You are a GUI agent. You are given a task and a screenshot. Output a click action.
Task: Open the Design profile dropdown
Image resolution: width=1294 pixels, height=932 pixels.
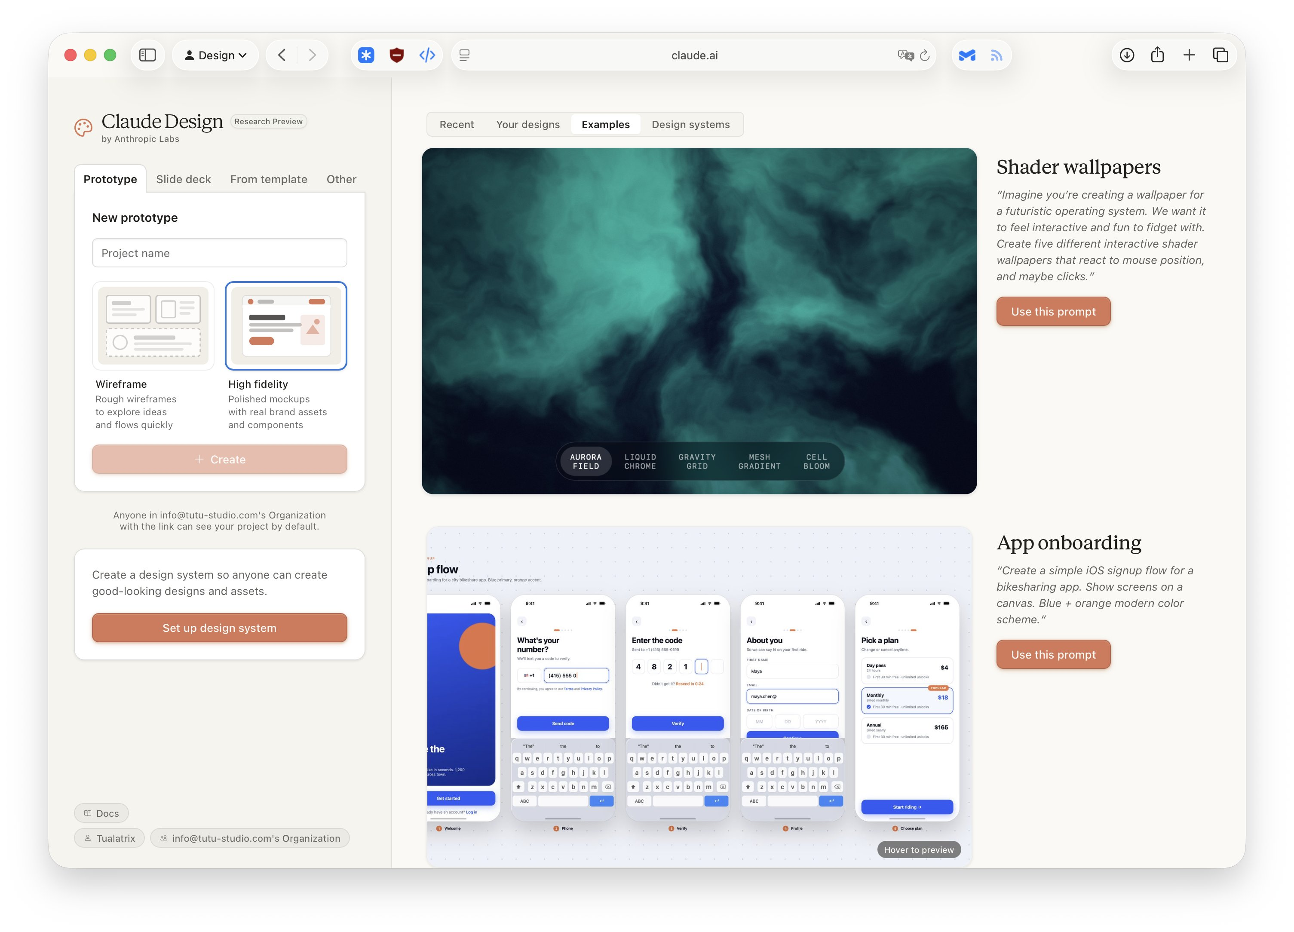pyautogui.click(x=215, y=55)
